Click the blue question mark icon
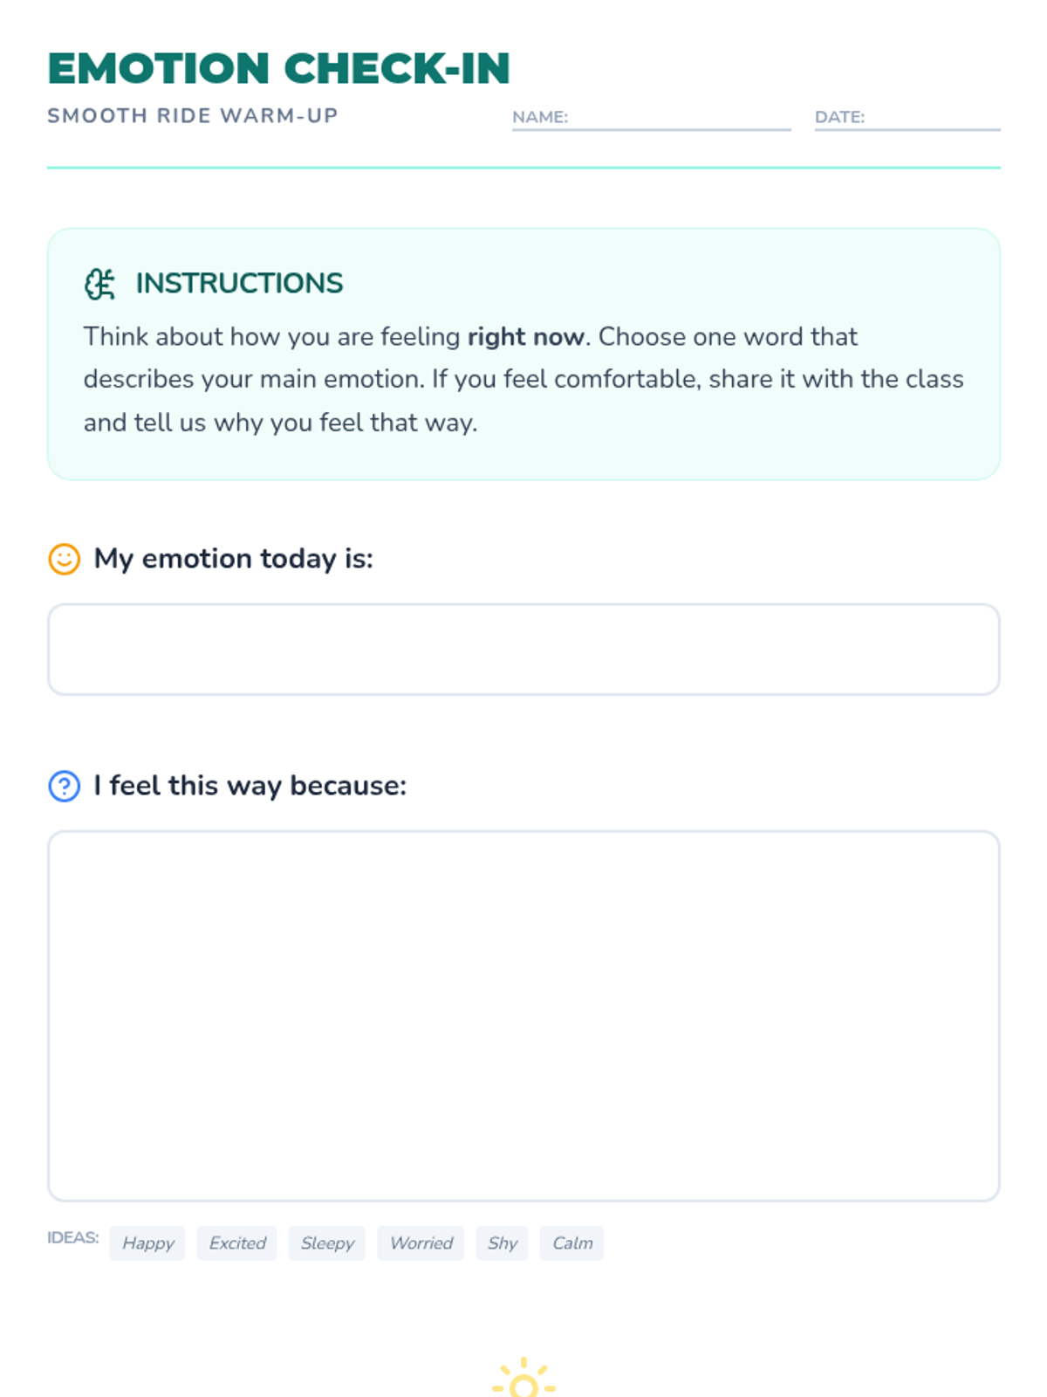Screen dimensions: 1047x1397 [64, 786]
